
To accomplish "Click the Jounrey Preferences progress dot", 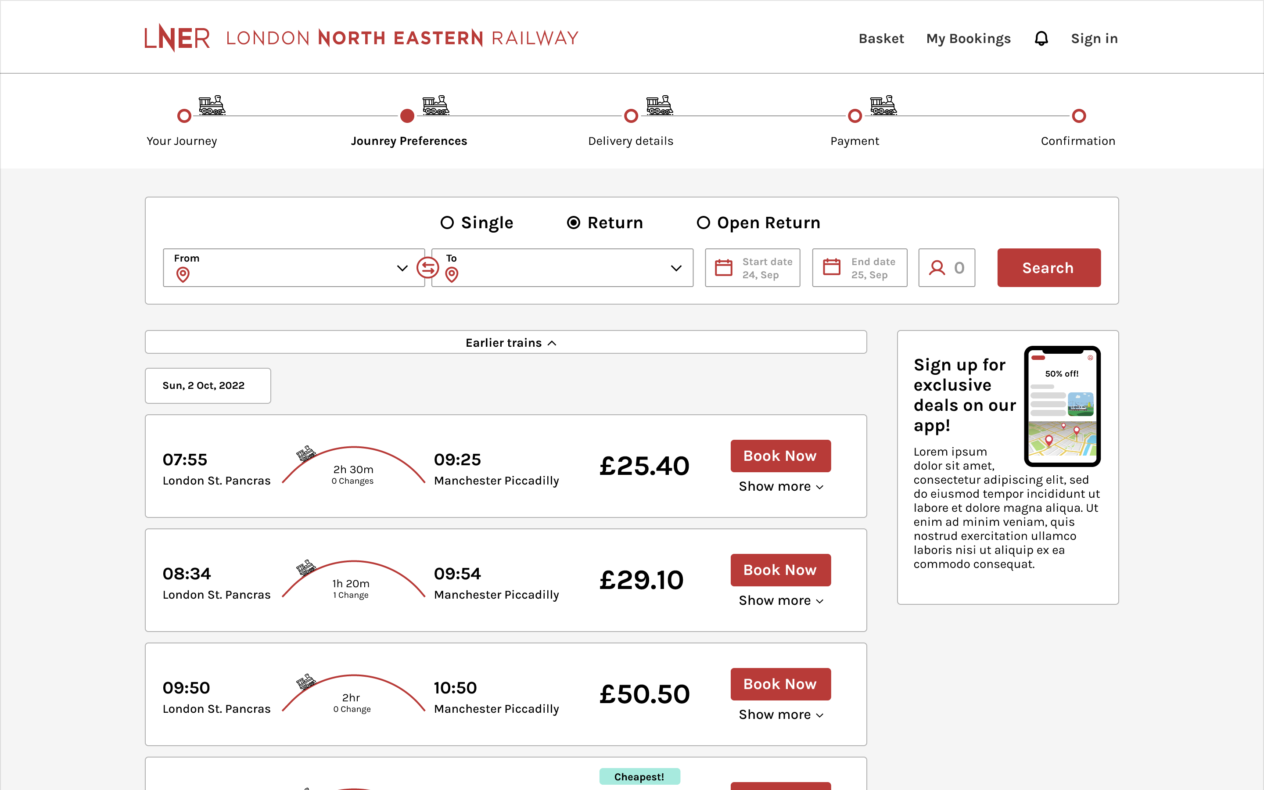I will 407,115.
